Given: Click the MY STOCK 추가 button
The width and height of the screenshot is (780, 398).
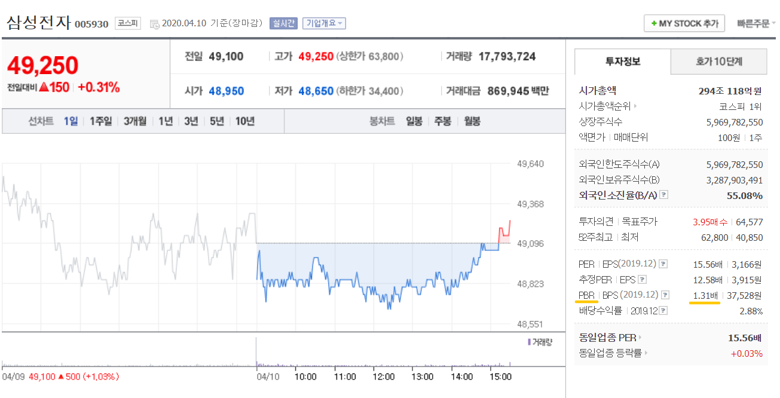Looking at the screenshot, I should coord(684,23).
